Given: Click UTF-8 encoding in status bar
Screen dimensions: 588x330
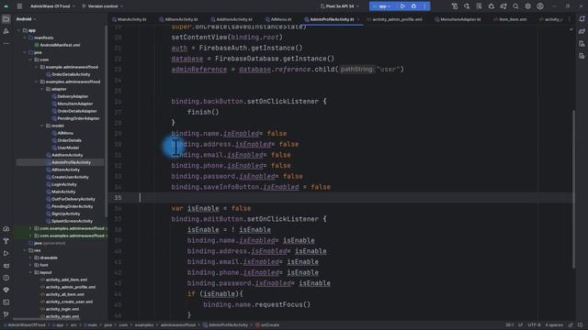Looking at the screenshot, I should 534,325.
